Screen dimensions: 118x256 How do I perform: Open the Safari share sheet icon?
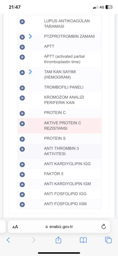pyautogui.click(x=58, y=240)
